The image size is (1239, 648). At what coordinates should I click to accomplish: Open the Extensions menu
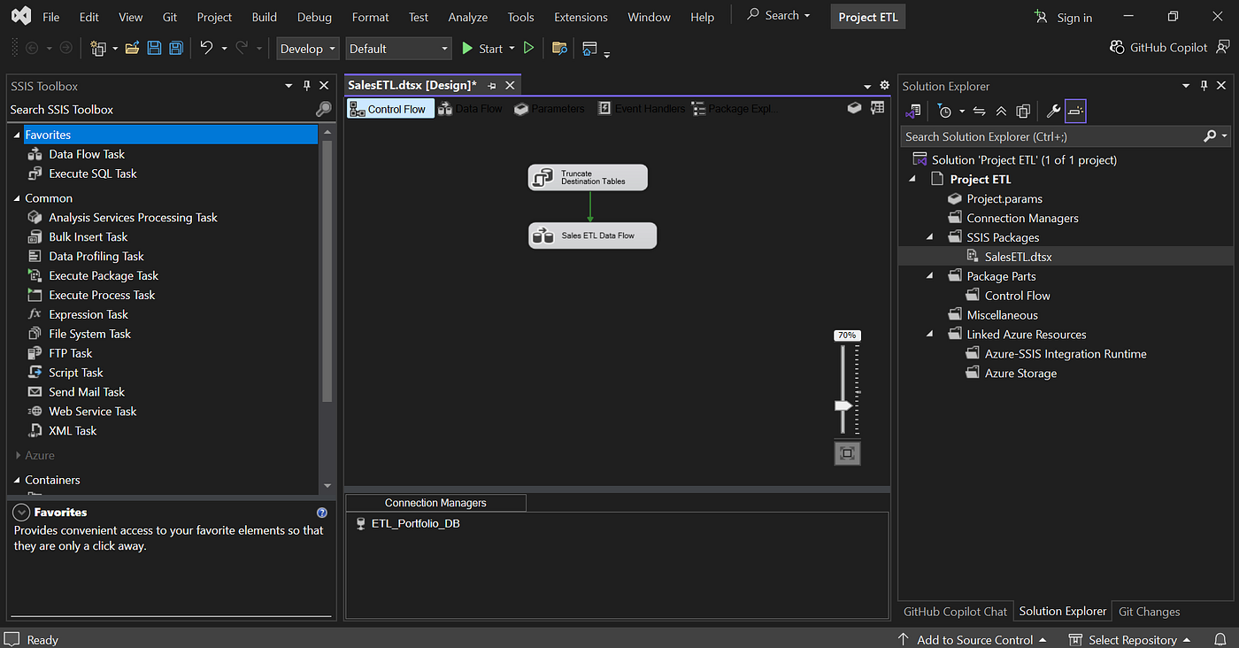tap(581, 17)
